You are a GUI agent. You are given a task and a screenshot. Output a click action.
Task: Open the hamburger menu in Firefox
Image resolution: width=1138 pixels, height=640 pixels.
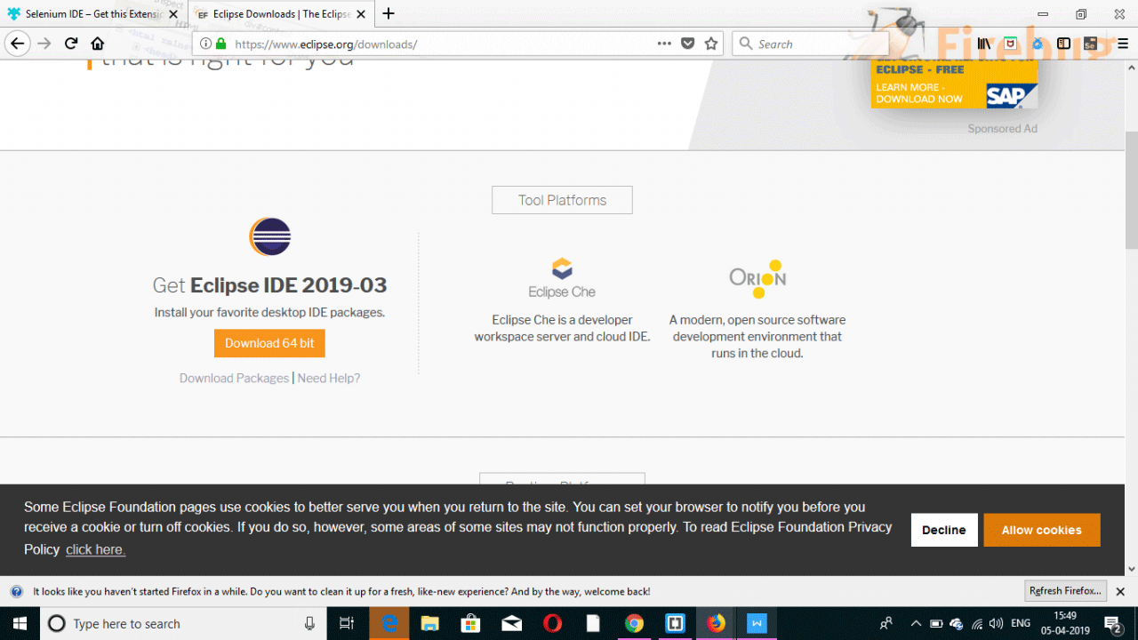tap(1122, 43)
